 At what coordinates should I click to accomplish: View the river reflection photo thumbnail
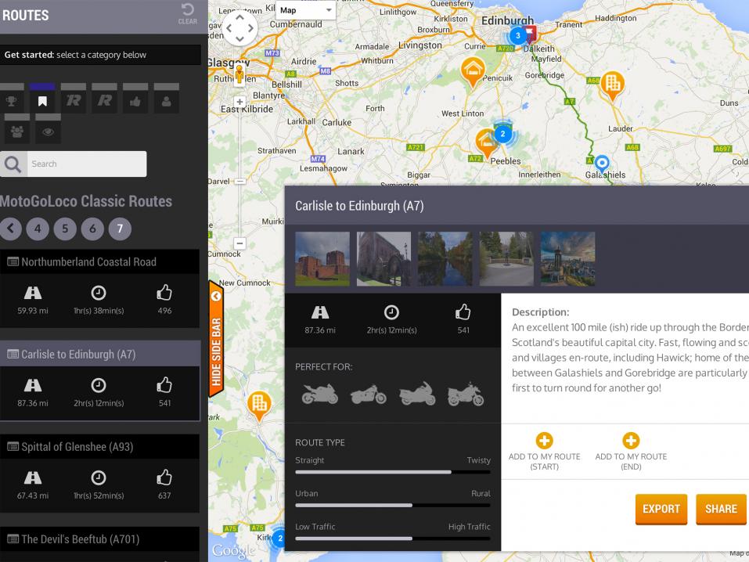(445, 259)
